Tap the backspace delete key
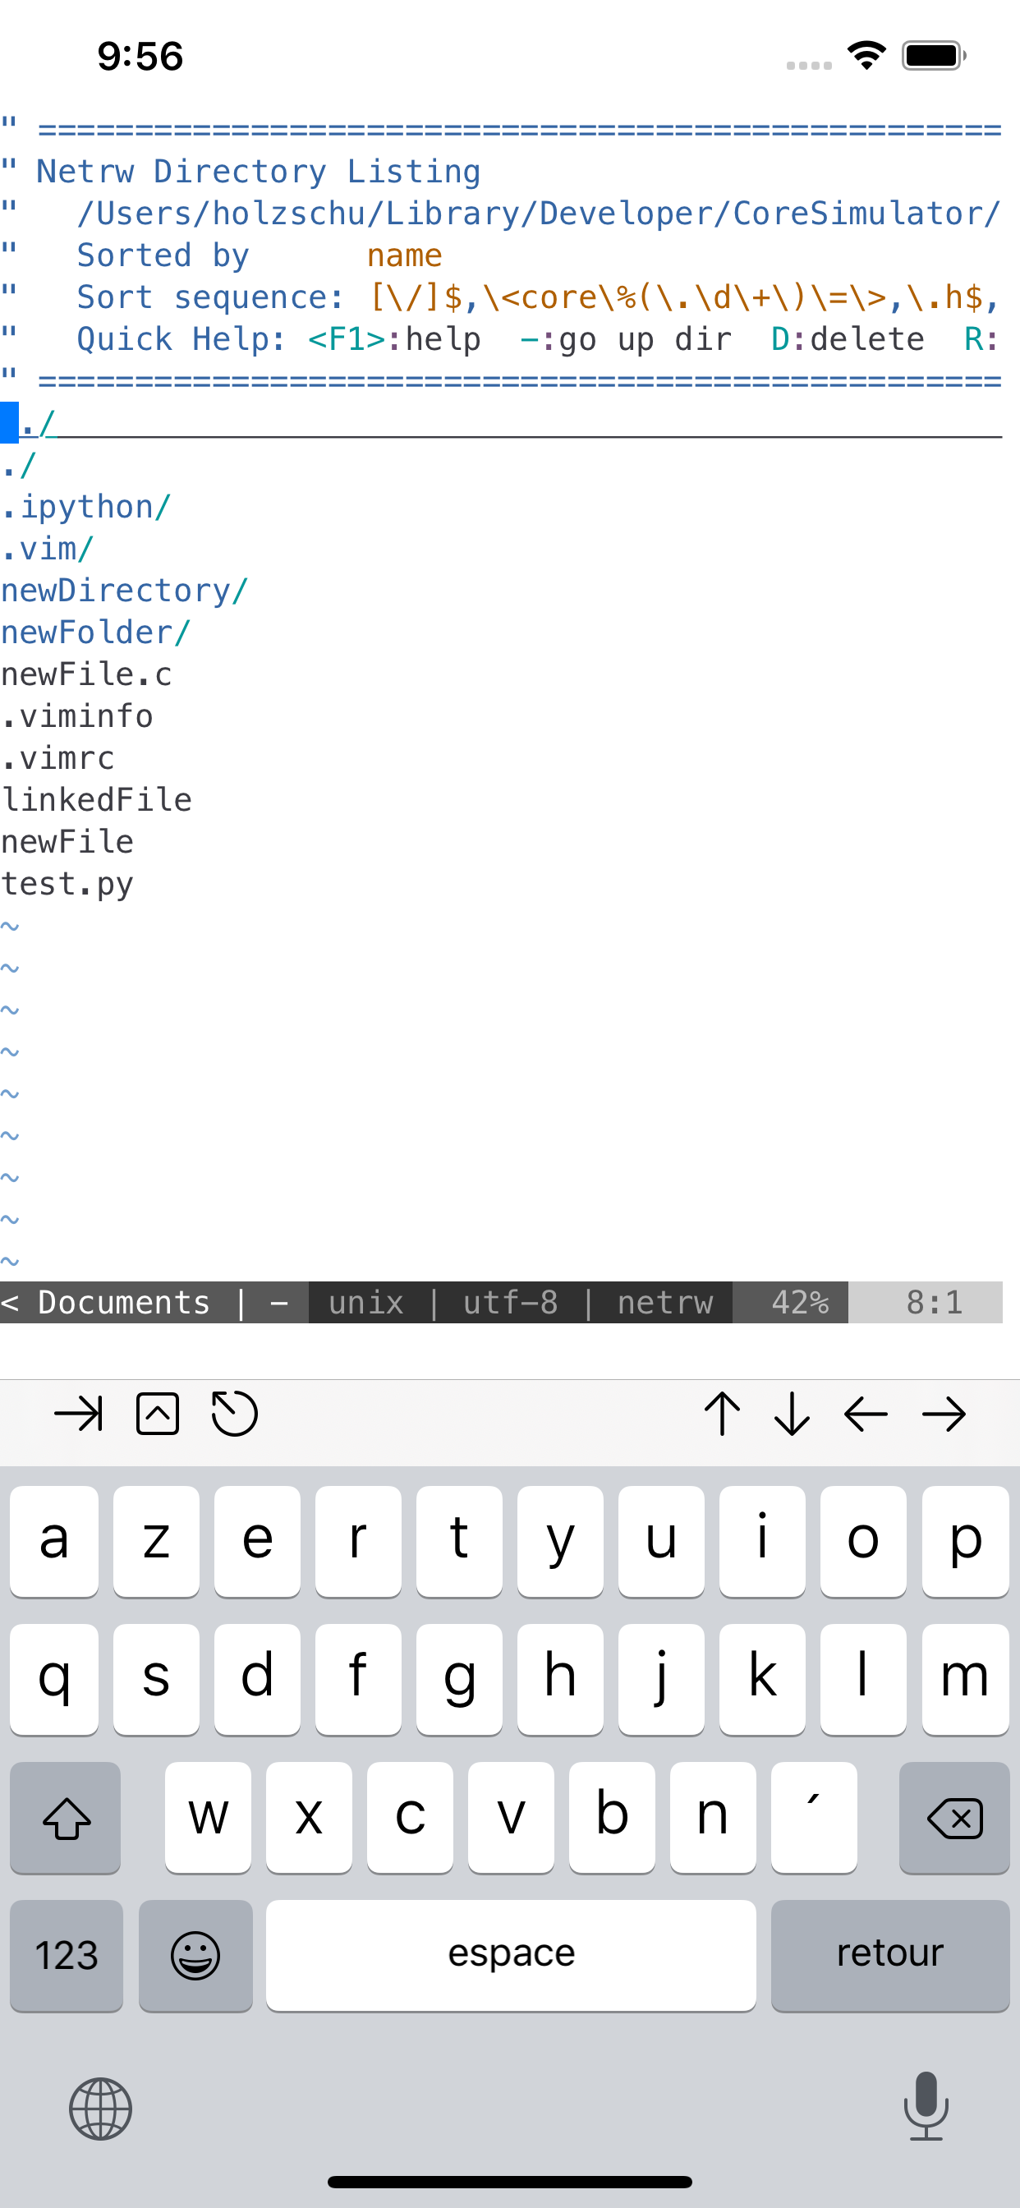Image resolution: width=1020 pixels, height=2208 pixels. click(x=954, y=1817)
